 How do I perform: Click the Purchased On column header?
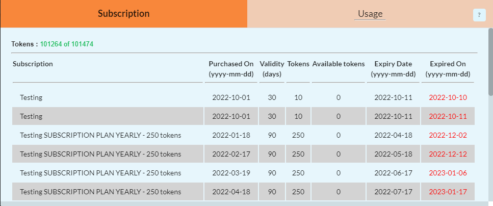coord(231,69)
